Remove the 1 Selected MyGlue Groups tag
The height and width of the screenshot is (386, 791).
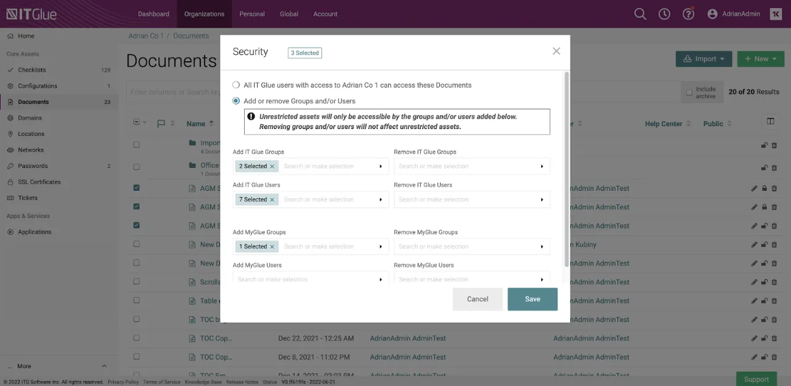272,247
